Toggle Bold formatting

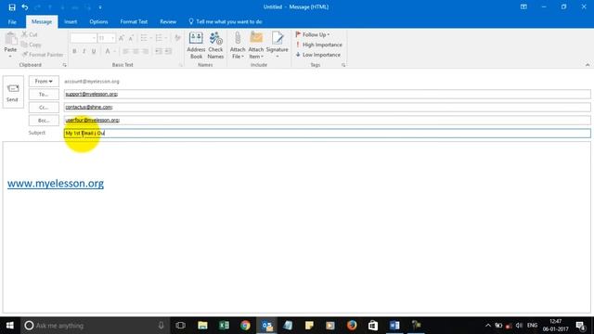(x=74, y=52)
